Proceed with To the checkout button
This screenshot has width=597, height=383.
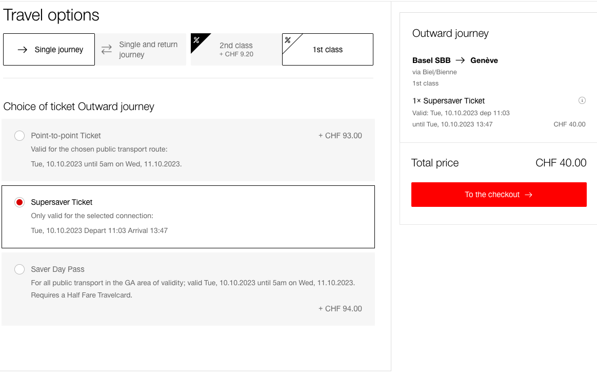point(499,195)
